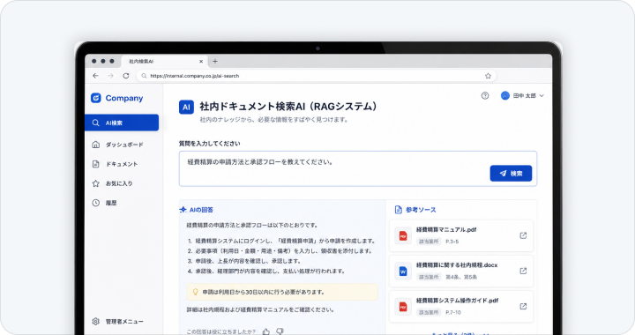The height and width of the screenshot is (335, 635).
Task: Click thumbs up on the AI answer
Action: click(266, 331)
